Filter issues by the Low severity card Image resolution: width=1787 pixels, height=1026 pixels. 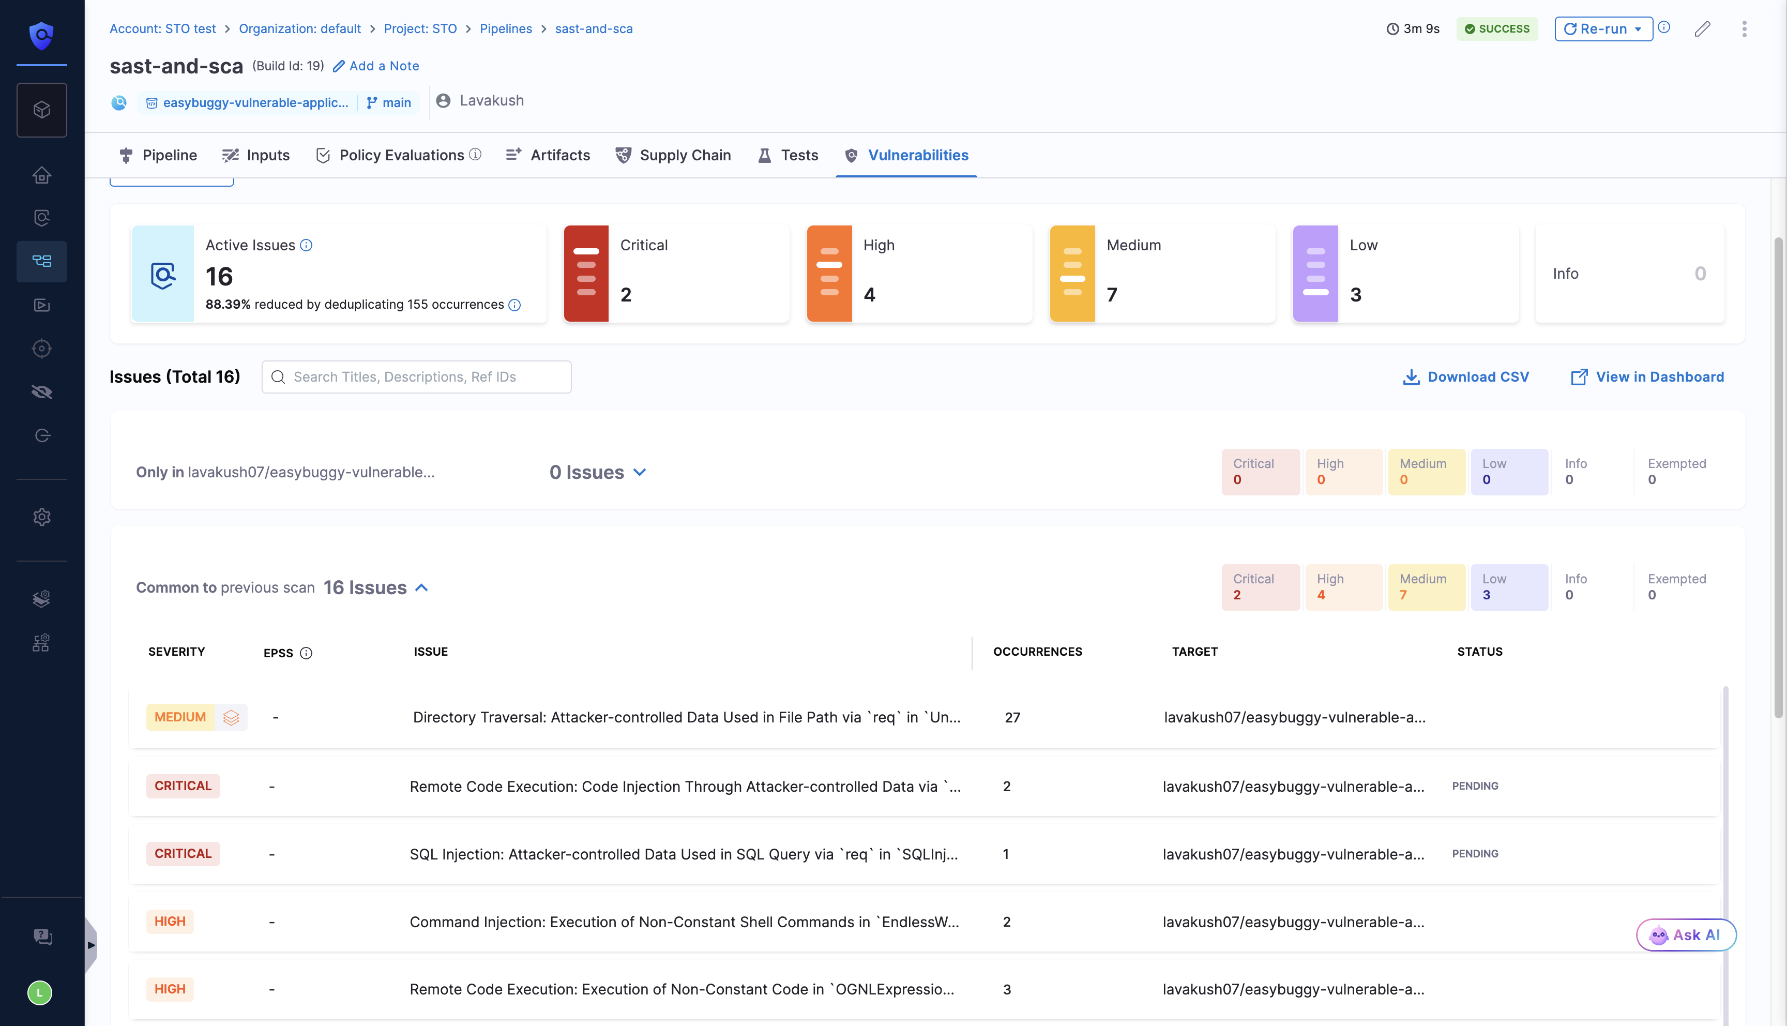click(1405, 274)
